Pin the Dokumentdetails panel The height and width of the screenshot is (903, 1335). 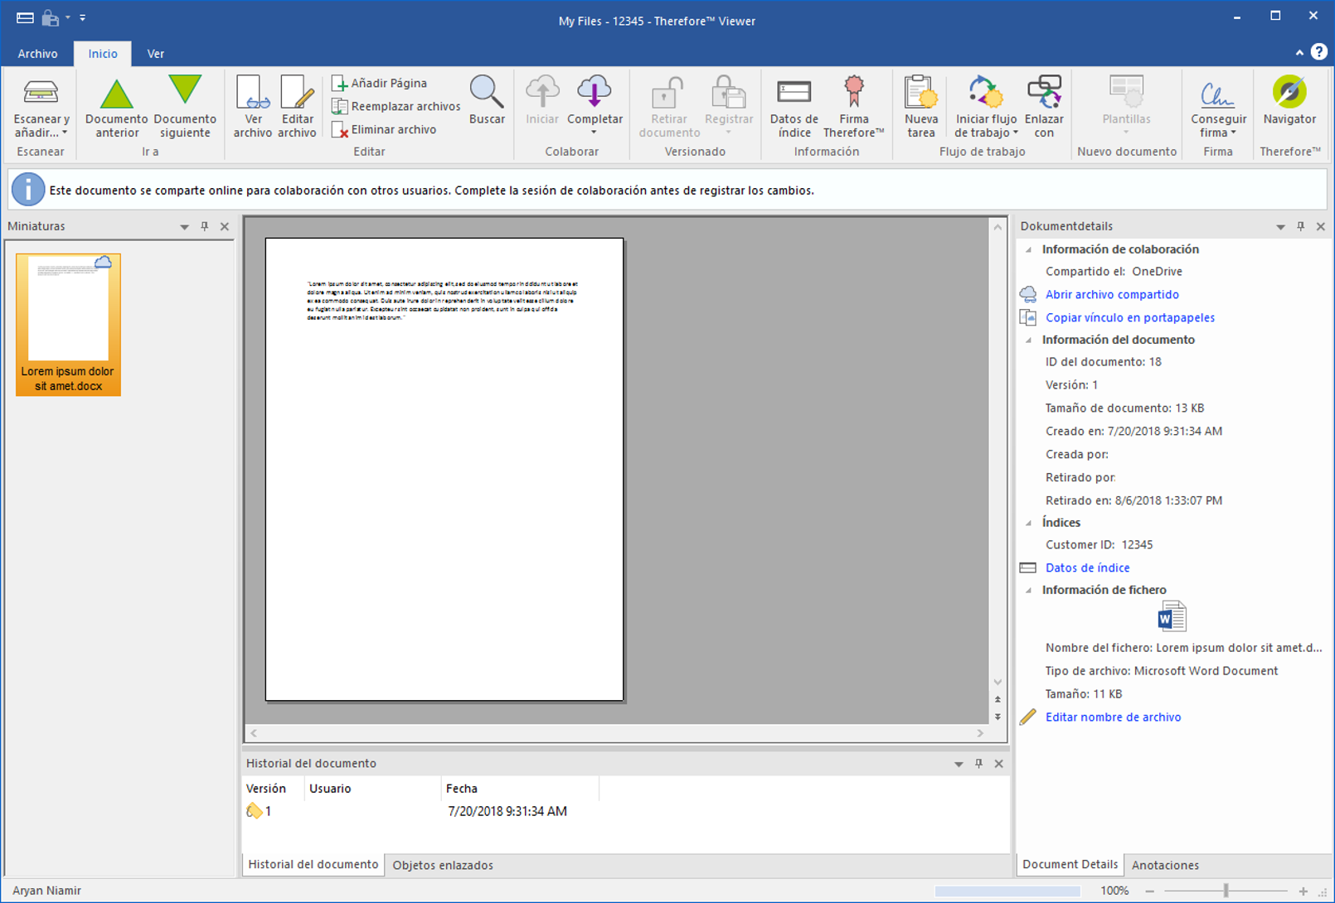[x=1300, y=226]
